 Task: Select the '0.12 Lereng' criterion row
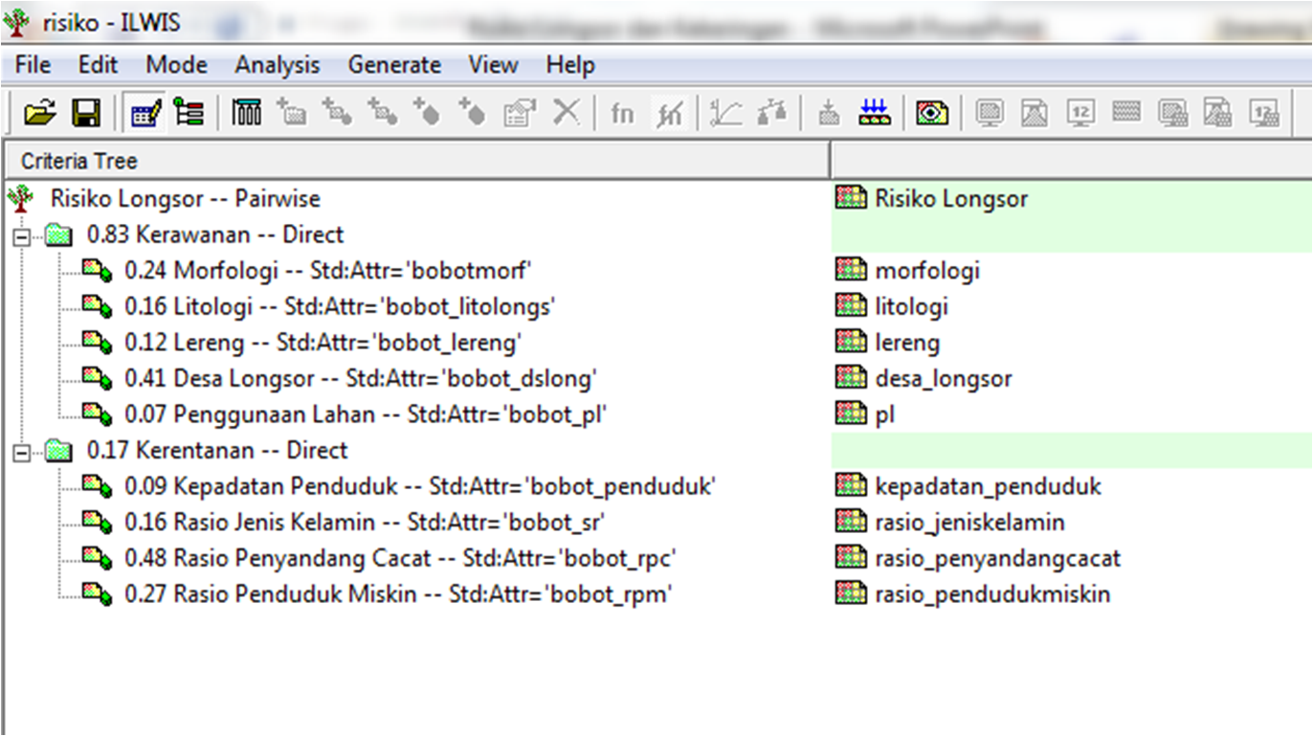tap(323, 343)
